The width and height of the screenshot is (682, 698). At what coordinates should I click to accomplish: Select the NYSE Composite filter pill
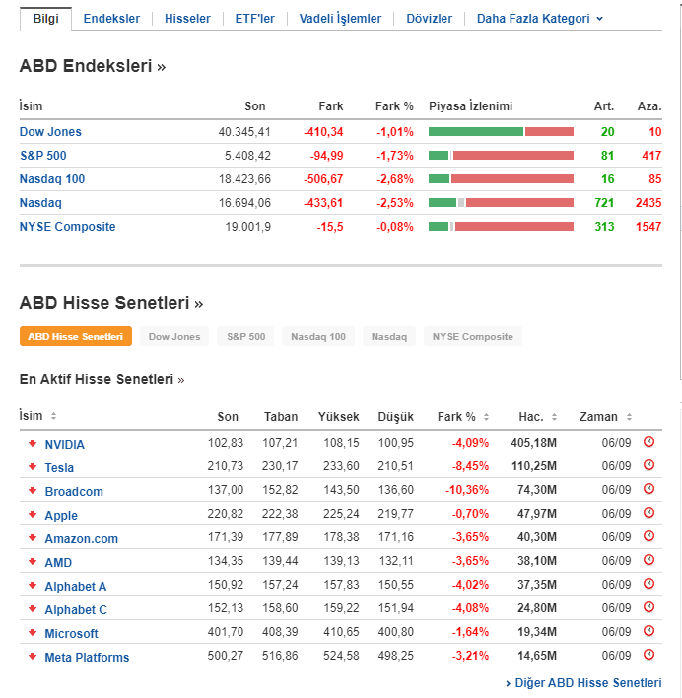[473, 337]
